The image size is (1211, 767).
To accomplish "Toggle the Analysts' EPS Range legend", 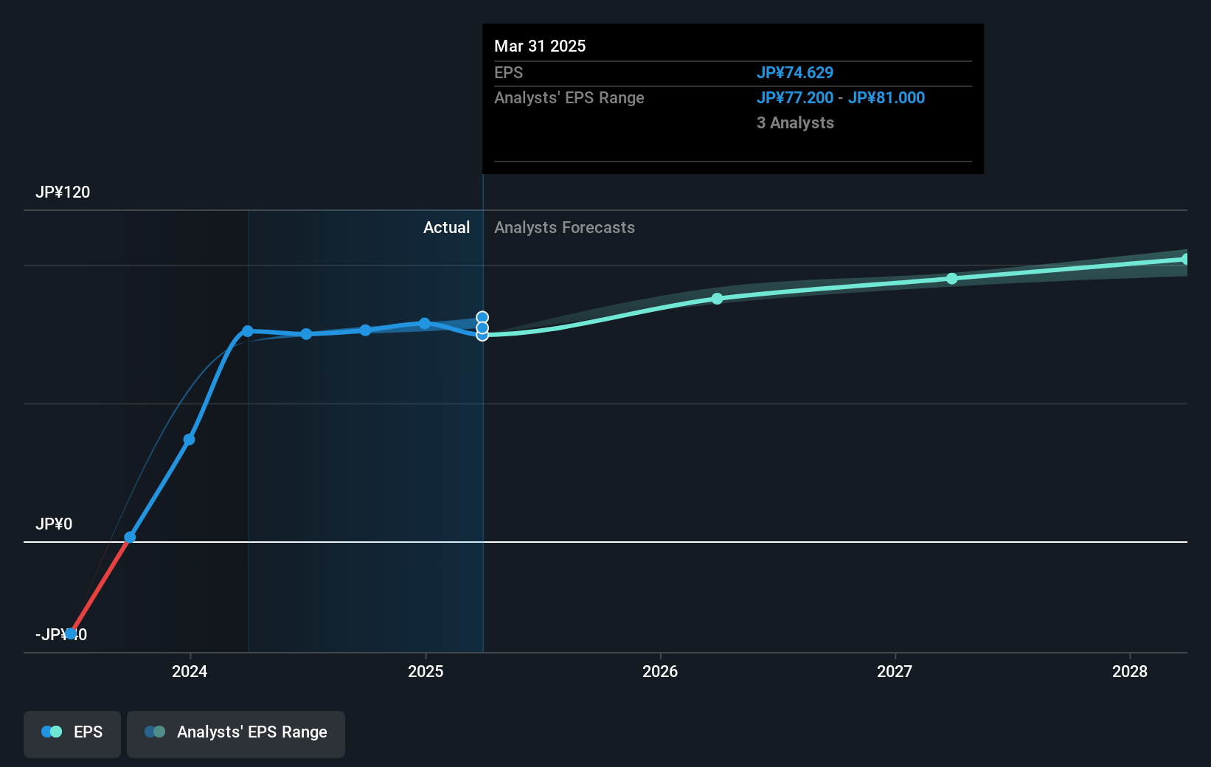I will tap(236, 734).
